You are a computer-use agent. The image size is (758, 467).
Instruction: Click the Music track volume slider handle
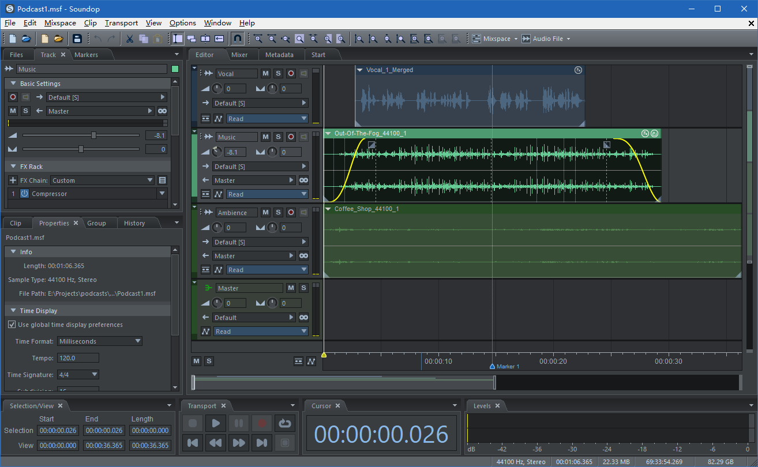click(93, 135)
